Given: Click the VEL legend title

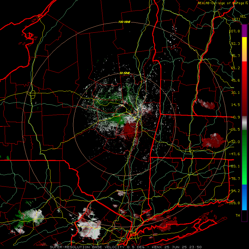Looking at the screenshot, I should tap(243, 17).
